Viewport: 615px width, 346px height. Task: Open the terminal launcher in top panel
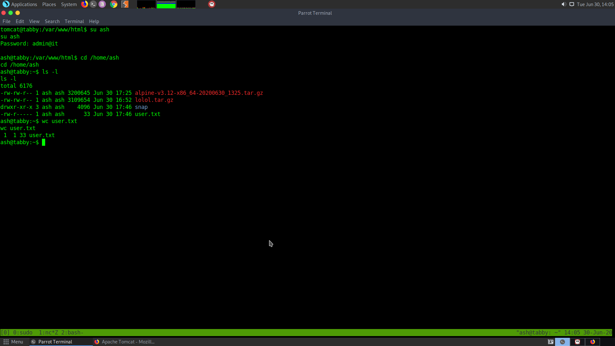(93, 4)
